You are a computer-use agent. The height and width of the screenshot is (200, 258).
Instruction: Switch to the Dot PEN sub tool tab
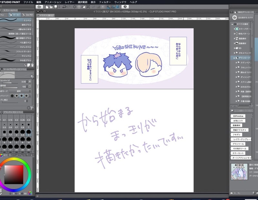[x=28, y=15]
